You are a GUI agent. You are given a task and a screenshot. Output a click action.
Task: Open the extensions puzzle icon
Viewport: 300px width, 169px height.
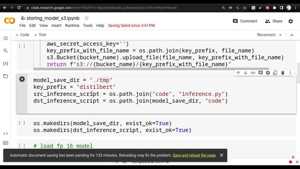pyautogui.click(x=274, y=8)
